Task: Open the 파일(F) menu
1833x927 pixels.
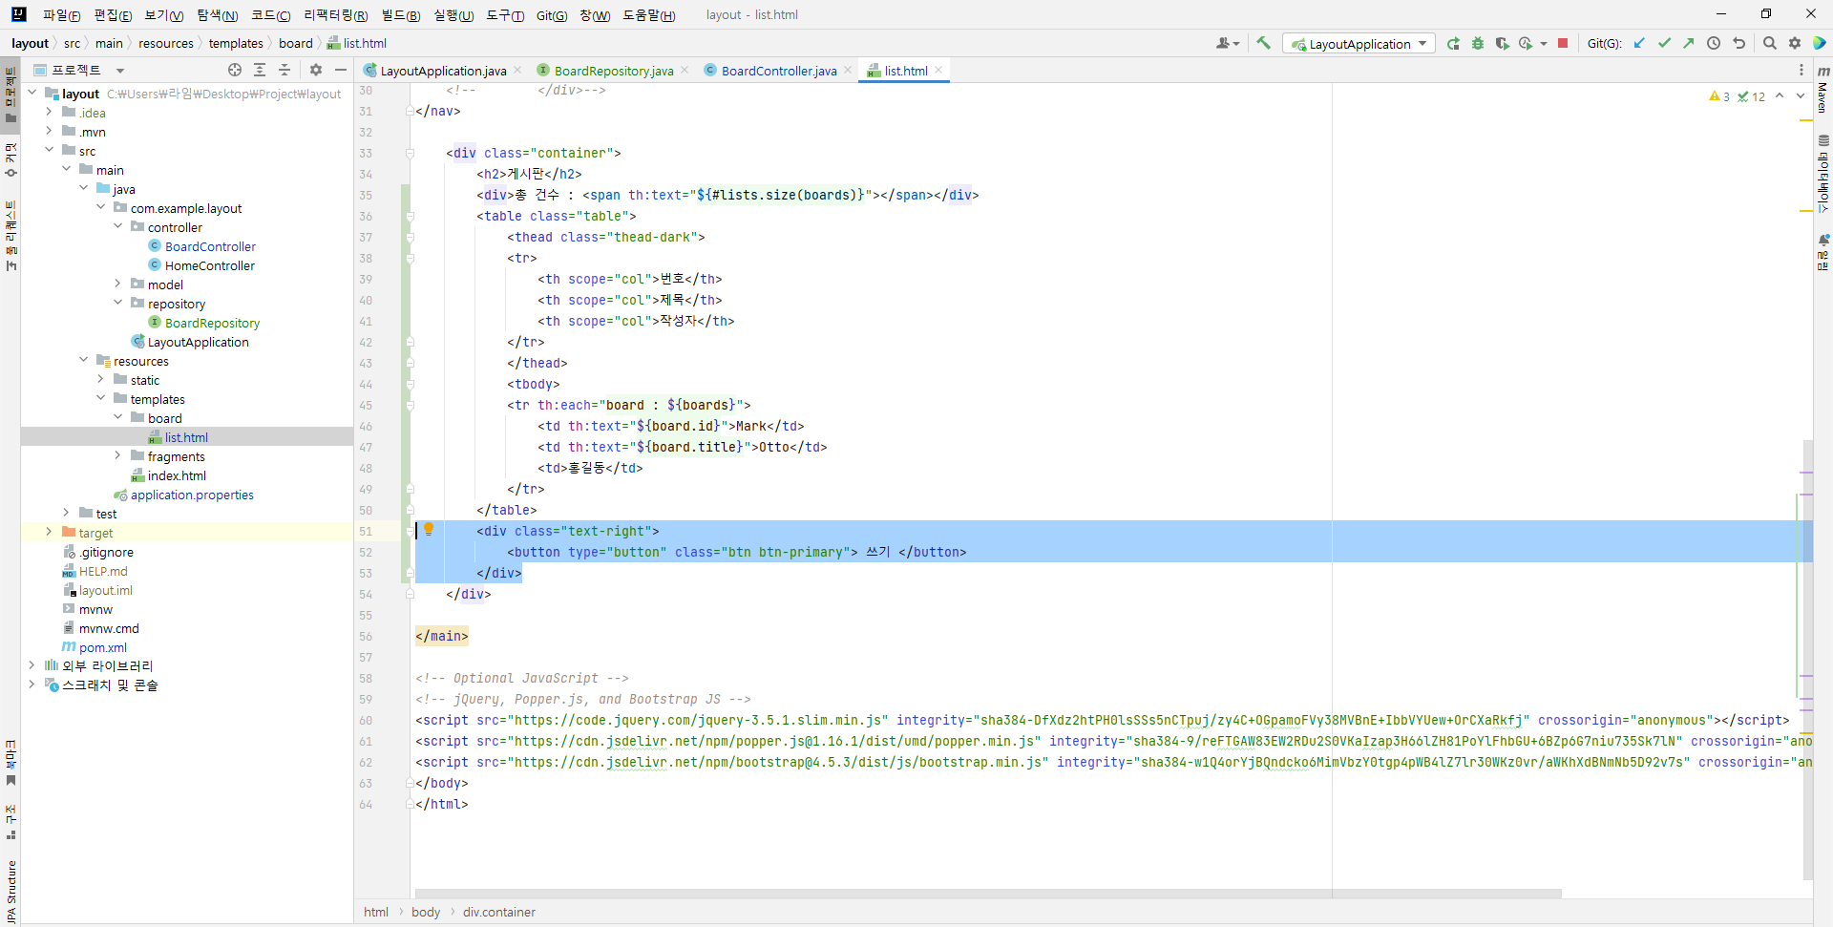Action: (x=61, y=14)
